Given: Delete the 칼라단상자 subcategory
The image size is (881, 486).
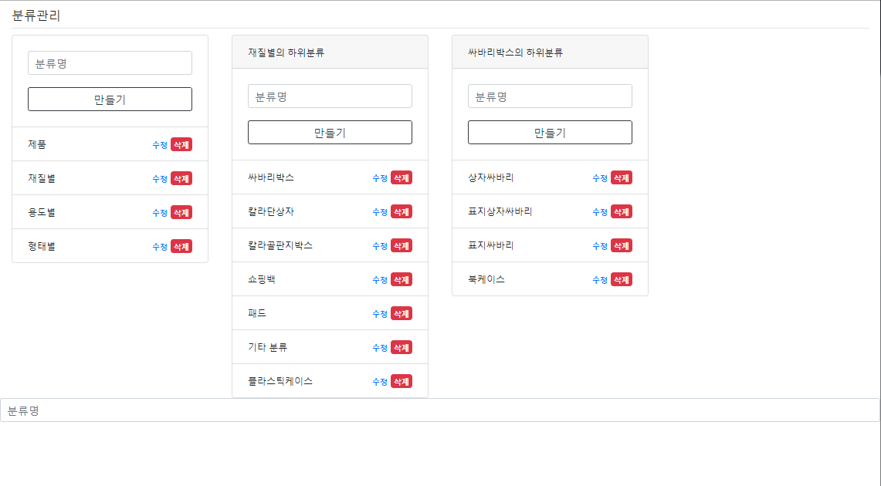Looking at the screenshot, I should pyautogui.click(x=402, y=212).
